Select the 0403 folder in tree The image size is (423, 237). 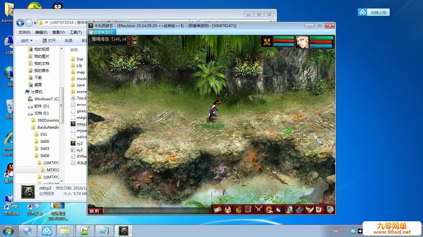42,148
